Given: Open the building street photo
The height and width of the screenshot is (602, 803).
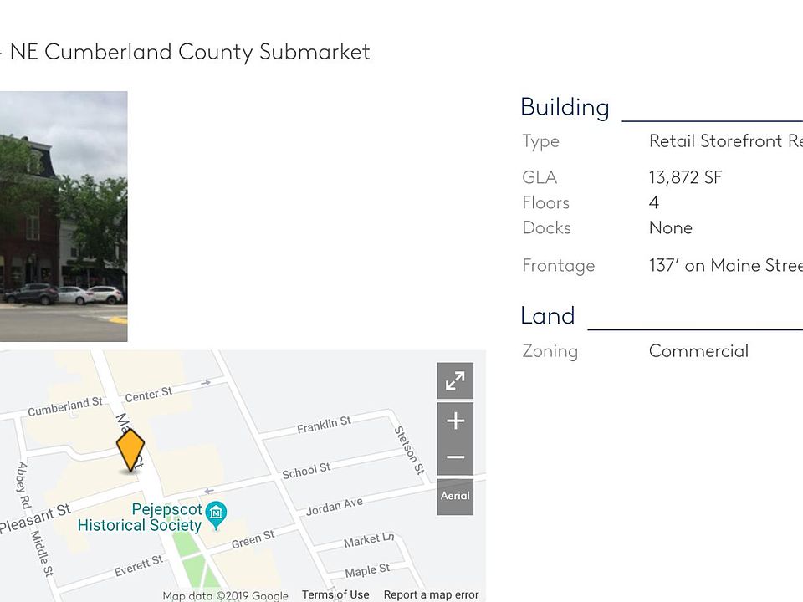Looking at the screenshot, I should coord(64,216).
